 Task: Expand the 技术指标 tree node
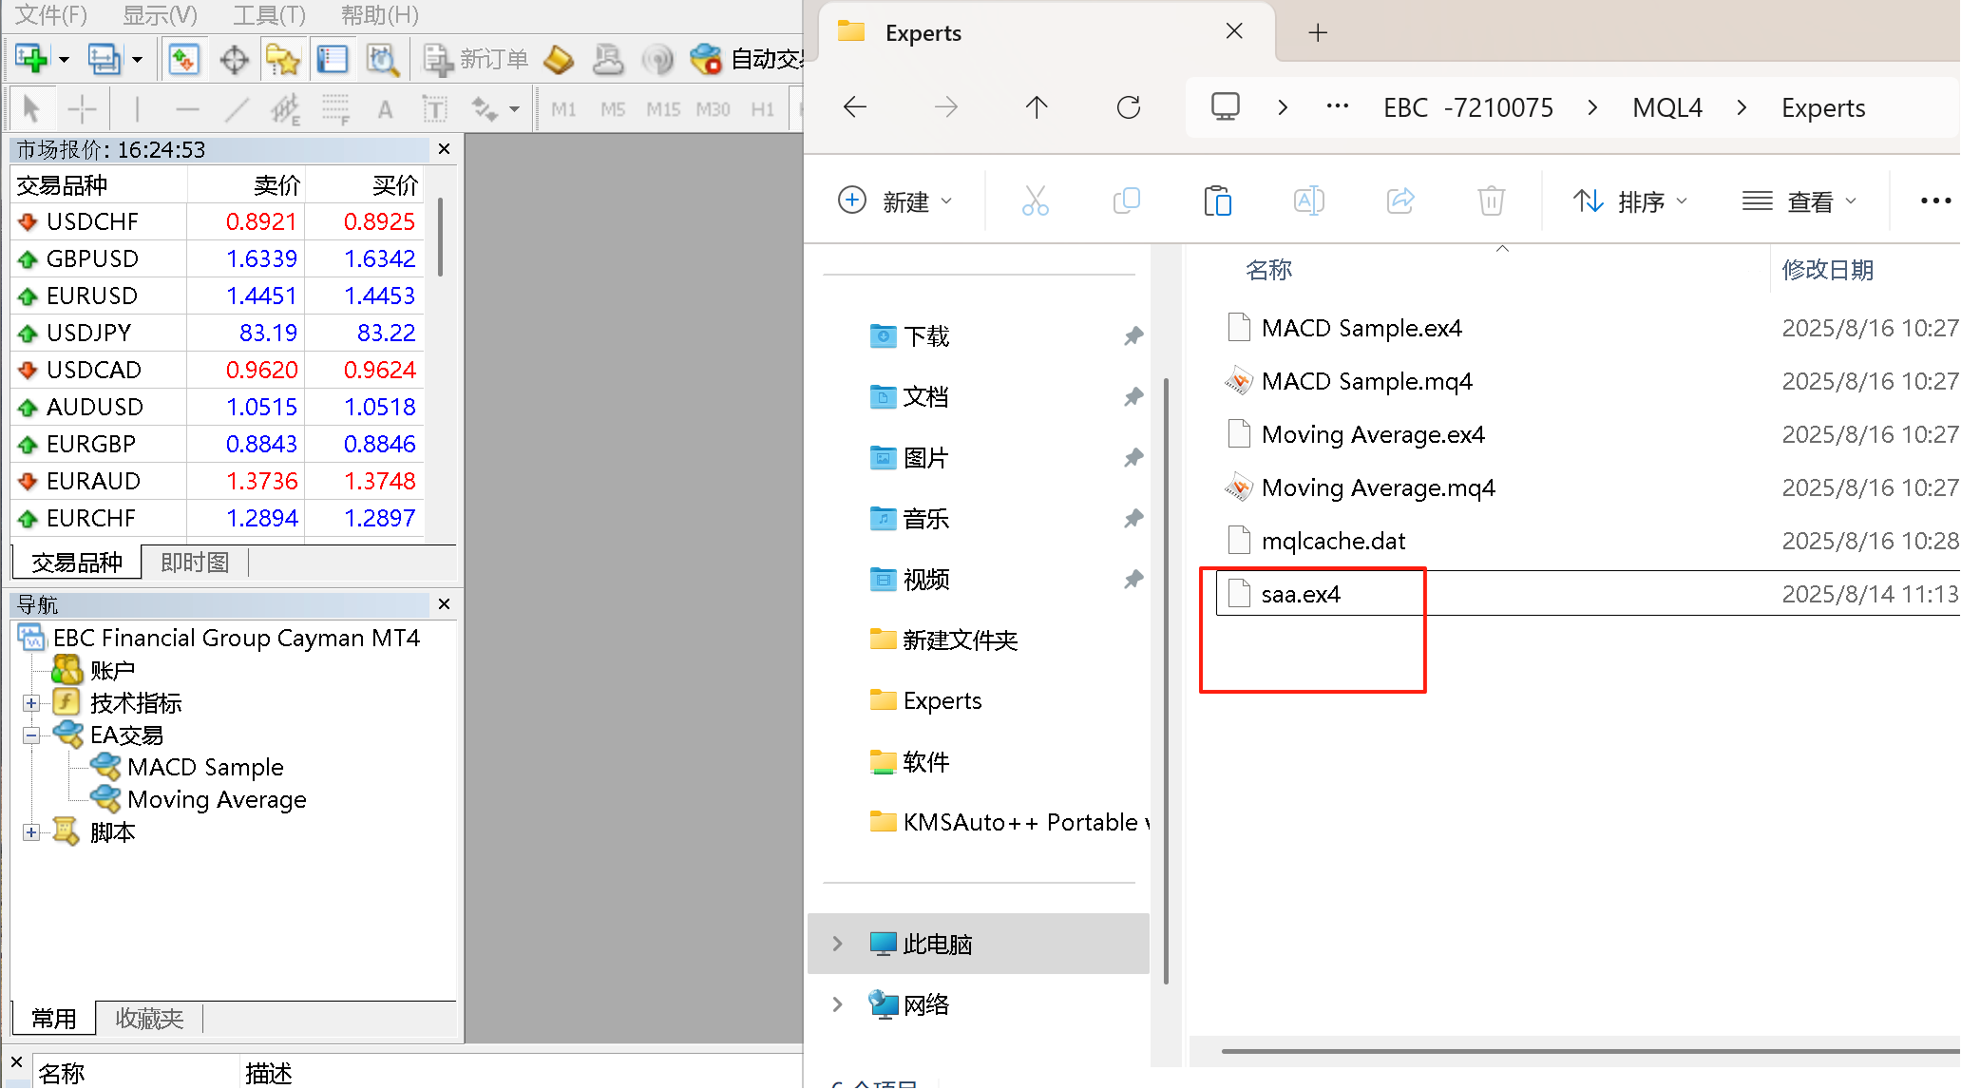click(31, 703)
